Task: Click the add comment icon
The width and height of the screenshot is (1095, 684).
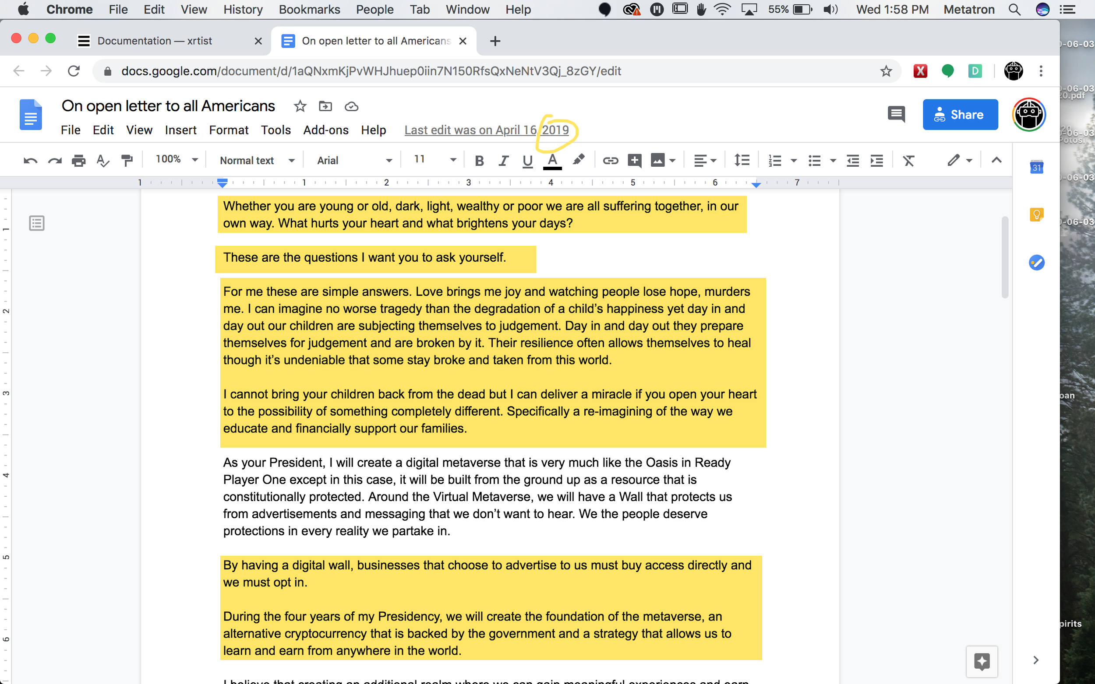Action: (635, 161)
